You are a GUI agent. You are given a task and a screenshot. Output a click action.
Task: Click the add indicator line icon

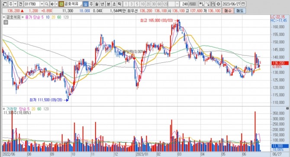207,4
